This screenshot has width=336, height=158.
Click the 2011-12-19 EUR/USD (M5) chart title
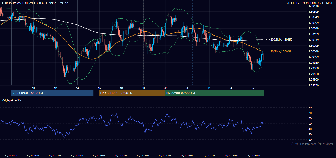click(309, 3)
